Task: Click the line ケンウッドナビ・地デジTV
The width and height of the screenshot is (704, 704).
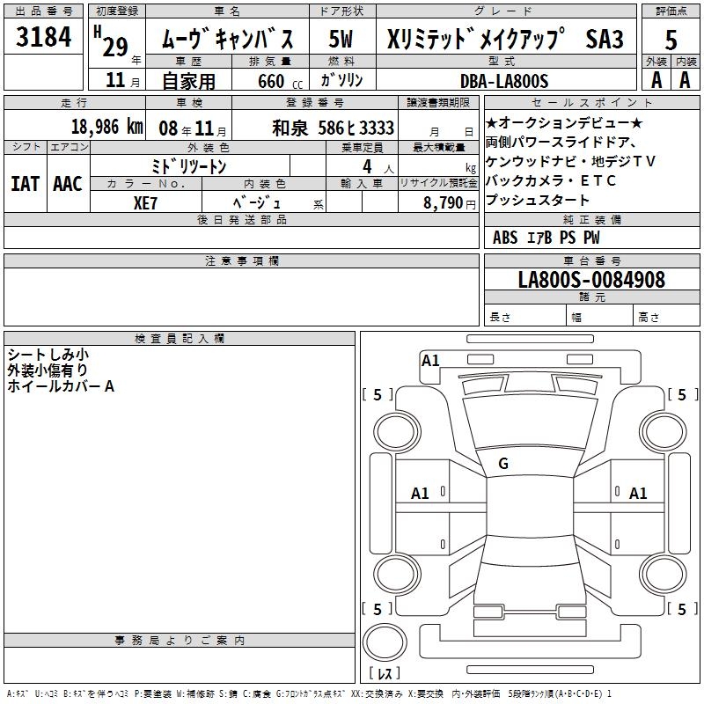Action: (570, 161)
